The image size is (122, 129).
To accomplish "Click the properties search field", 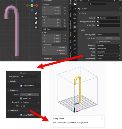I will coord(98,4).
